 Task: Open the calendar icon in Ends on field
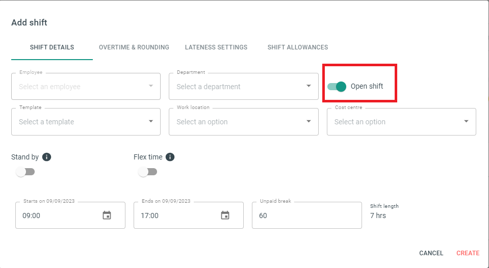[225, 216]
